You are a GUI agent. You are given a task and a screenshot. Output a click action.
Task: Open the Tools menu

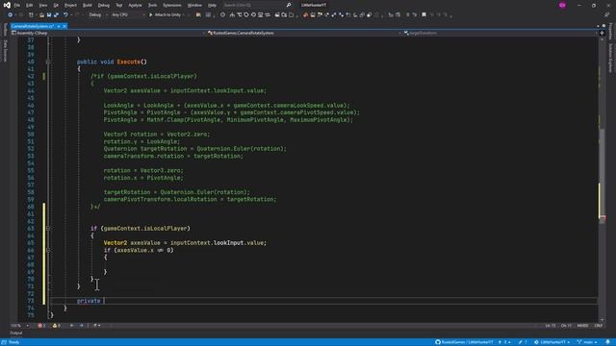(152, 5)
